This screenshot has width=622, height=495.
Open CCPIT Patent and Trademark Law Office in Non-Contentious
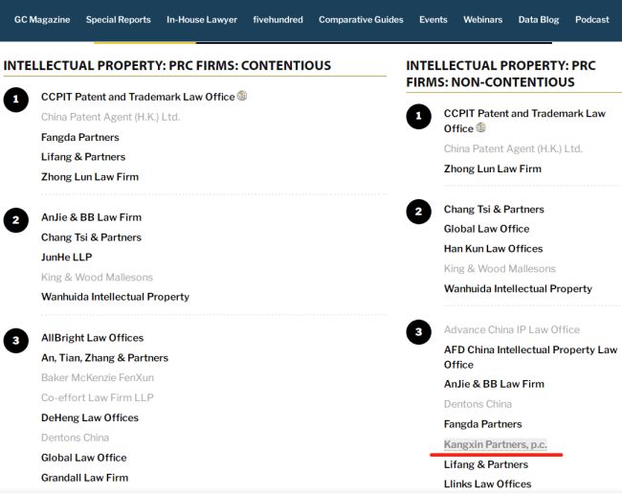point(524,121)
